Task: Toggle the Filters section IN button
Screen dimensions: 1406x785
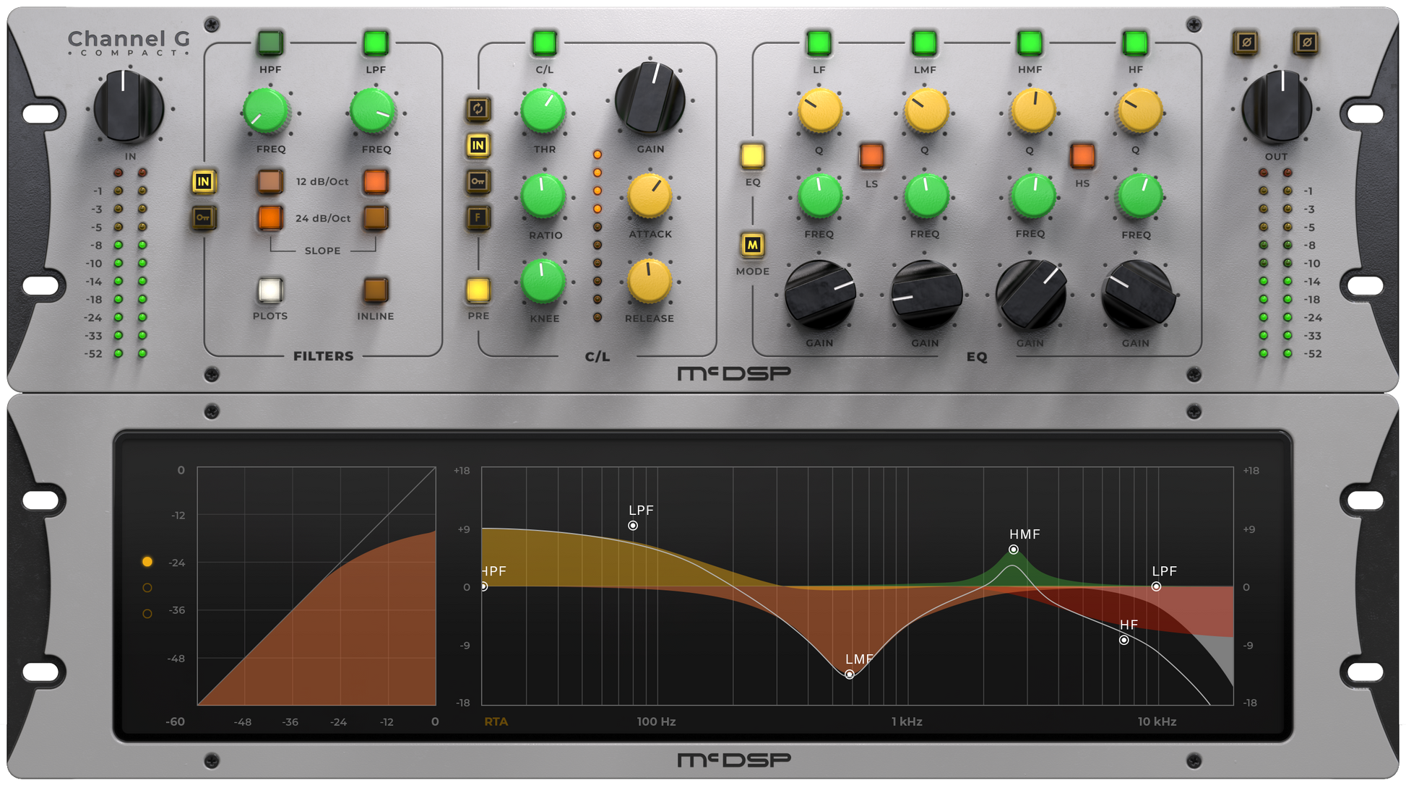Action: (204, 181)
